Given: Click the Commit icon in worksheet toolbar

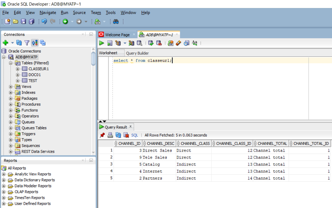Looking at the screenshot, I should tap(151, 43).
